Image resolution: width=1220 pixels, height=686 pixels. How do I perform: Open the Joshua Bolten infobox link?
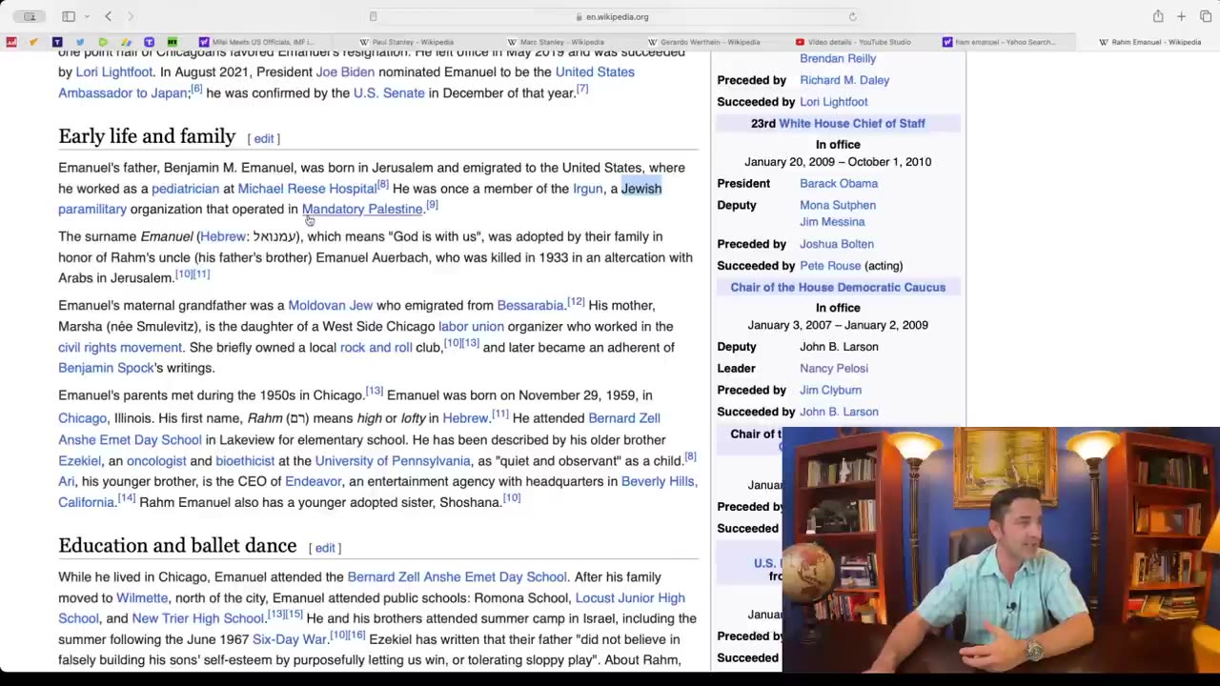(x=837, y=244)
